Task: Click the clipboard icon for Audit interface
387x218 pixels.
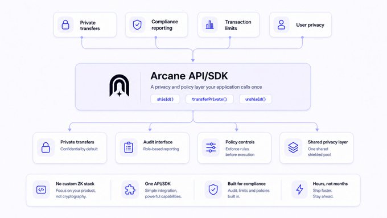Action: (129, 147)
